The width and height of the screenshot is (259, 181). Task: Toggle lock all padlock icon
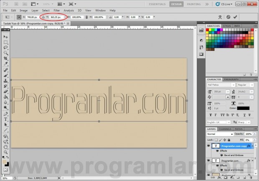(229, 140)
